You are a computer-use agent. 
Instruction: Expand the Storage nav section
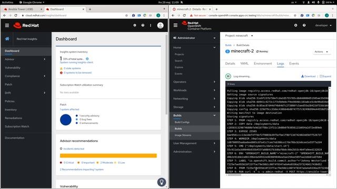(x=194, y=107)
